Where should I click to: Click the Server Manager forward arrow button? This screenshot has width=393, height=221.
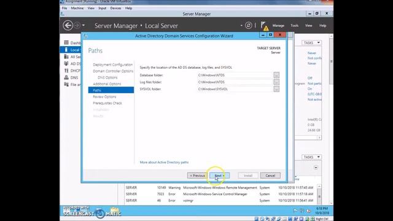point(77,25)
